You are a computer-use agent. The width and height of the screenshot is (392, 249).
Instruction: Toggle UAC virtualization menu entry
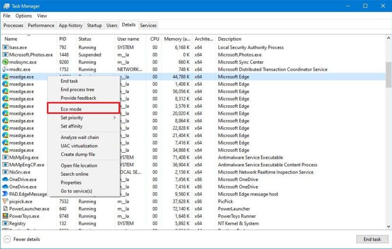pos(83,146)
